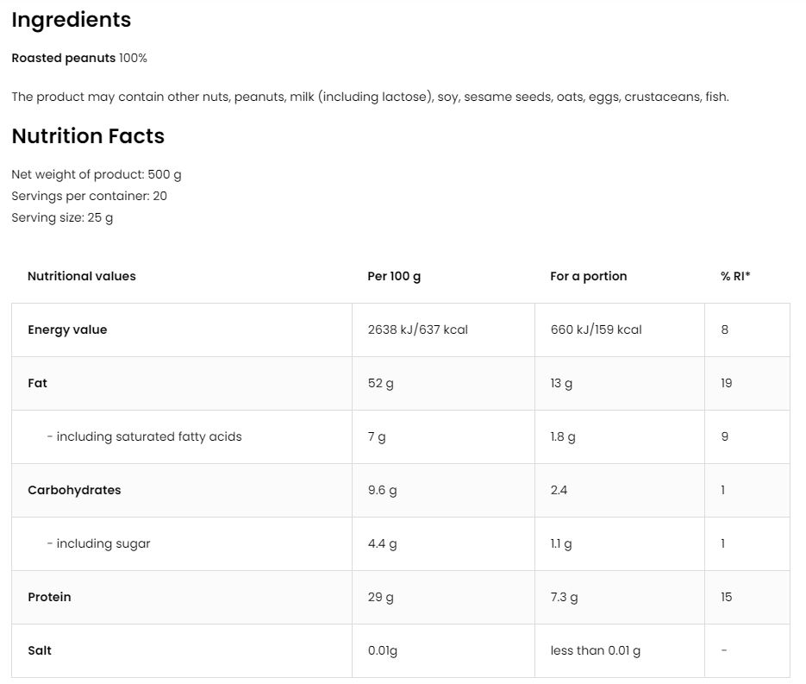
Task: Click the Per 100 g column header
Action: point(393,276)
